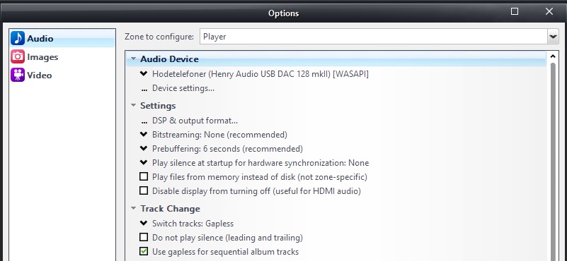This screenshot has height=261, width=567.
Task: Click the chevron icon beside Prebuffering
Action: (x=144, y=149)
